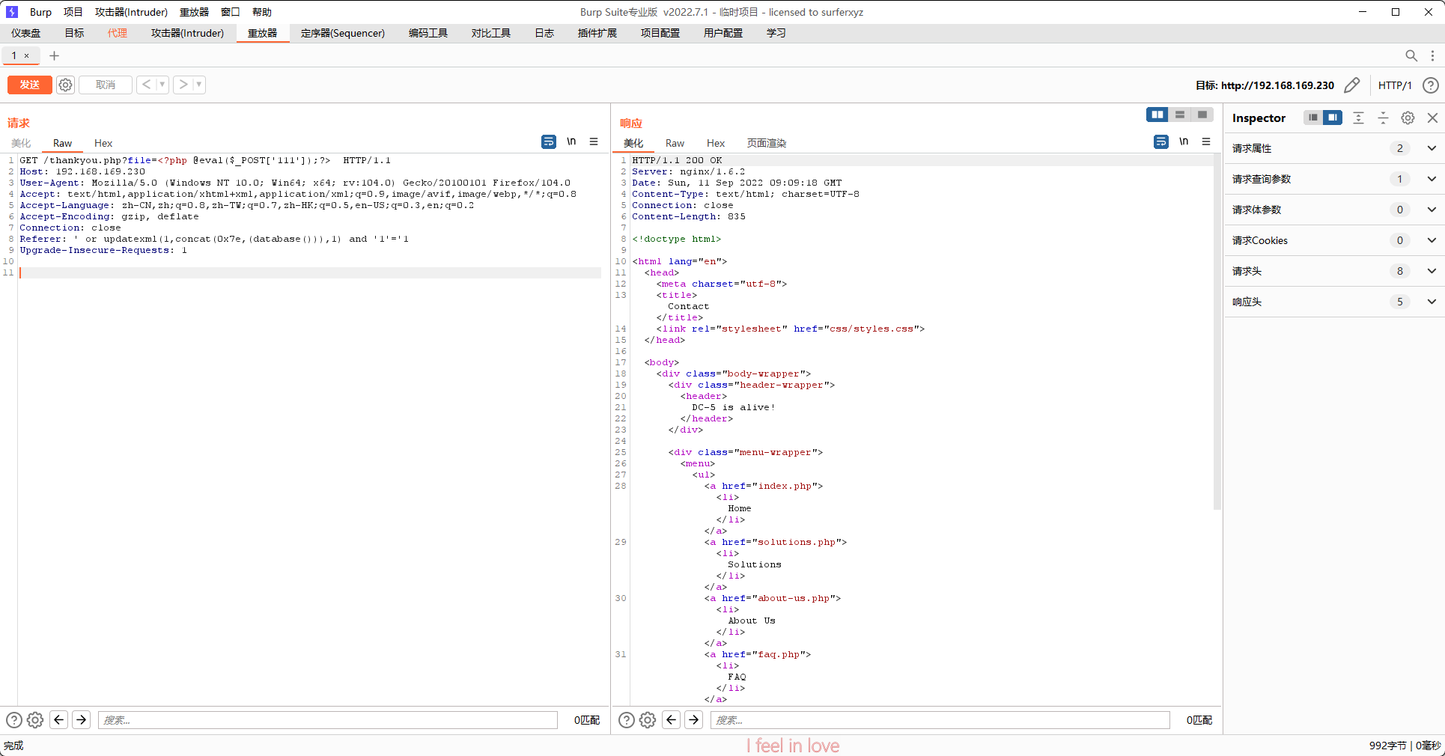Open help icon next to HTTP/1
The height and width of the screenshot is (756, 1445).
pos(1430,85)
